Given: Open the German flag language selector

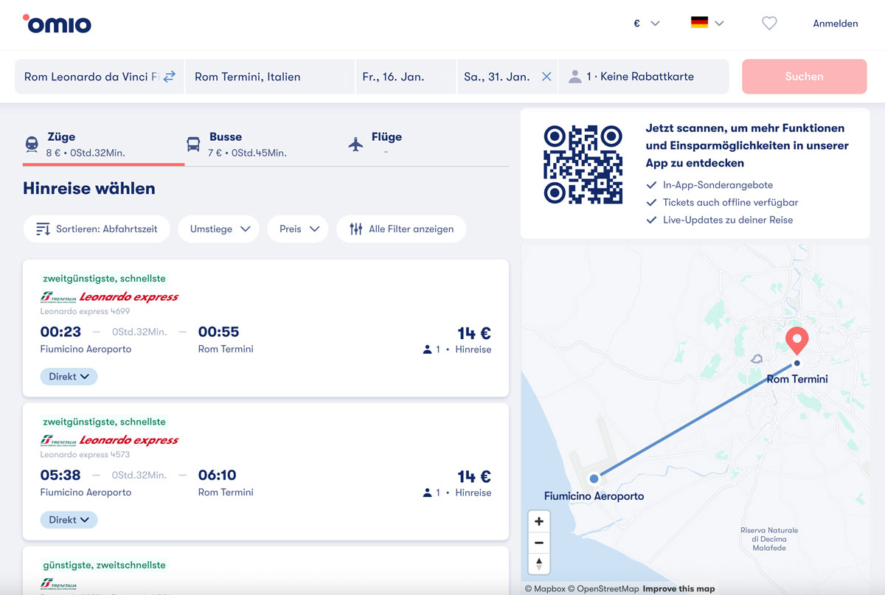Looking at the screenshot, I should click(707, 24).
